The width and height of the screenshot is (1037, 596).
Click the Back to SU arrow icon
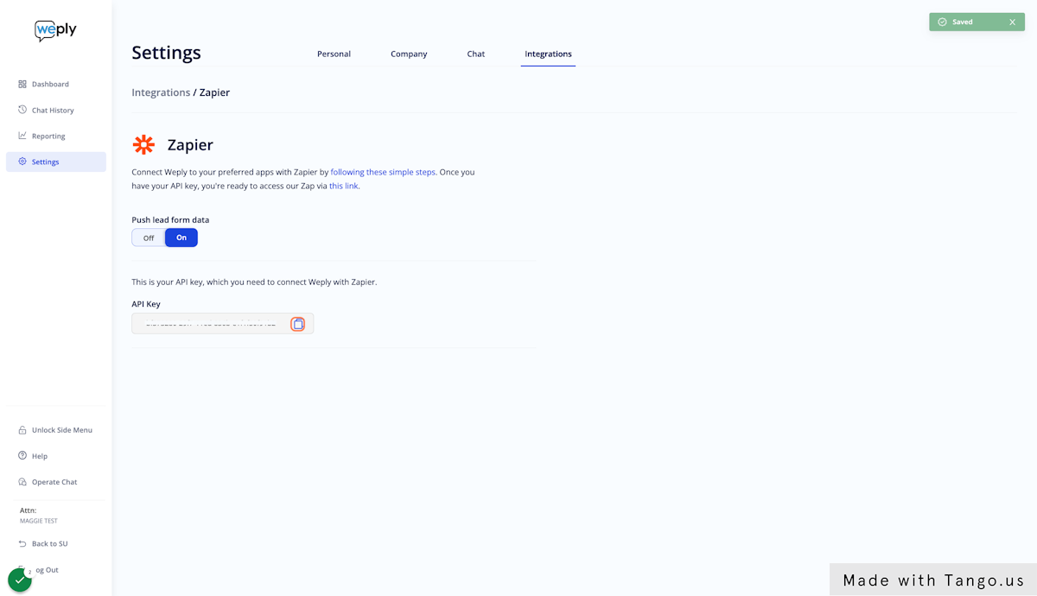(22, 543)
